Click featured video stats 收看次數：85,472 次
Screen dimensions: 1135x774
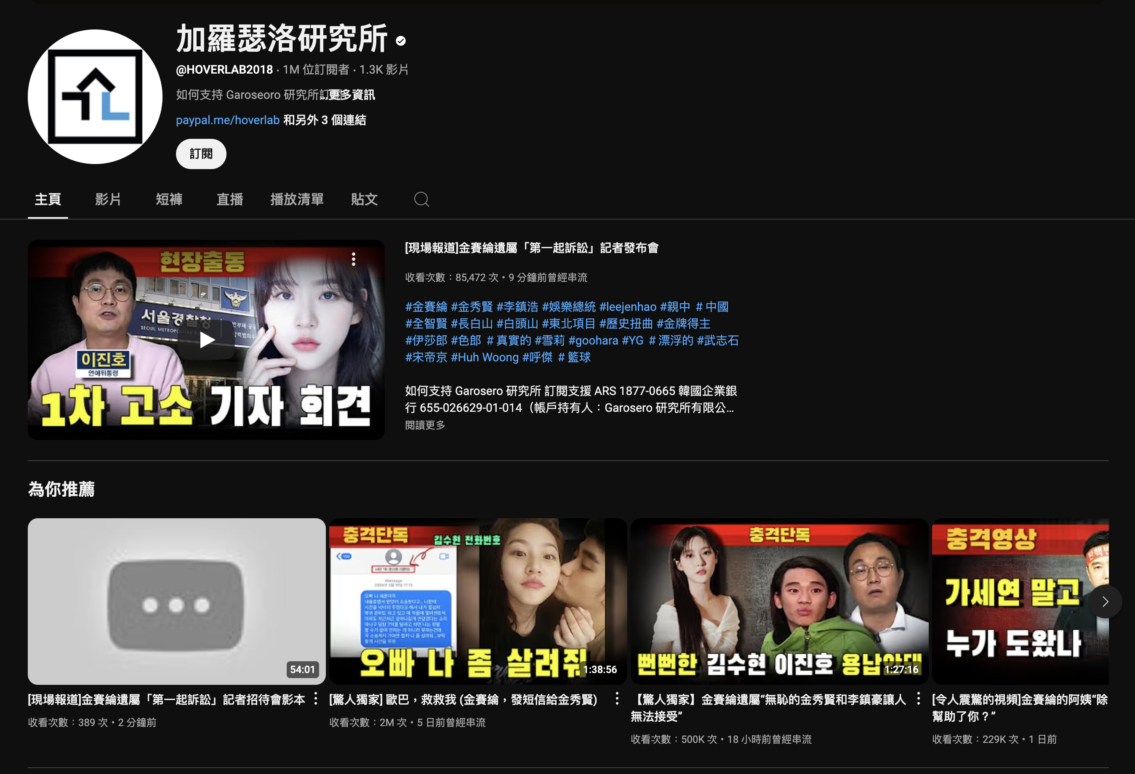click(452, 277)
